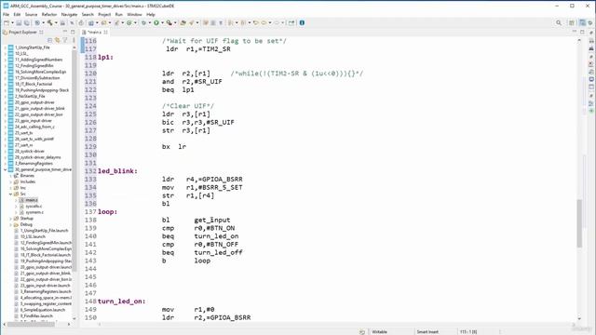Click 'led_blink:' label on line 132
The width and height of the screenshot is (596, 335).
[117, 171]
